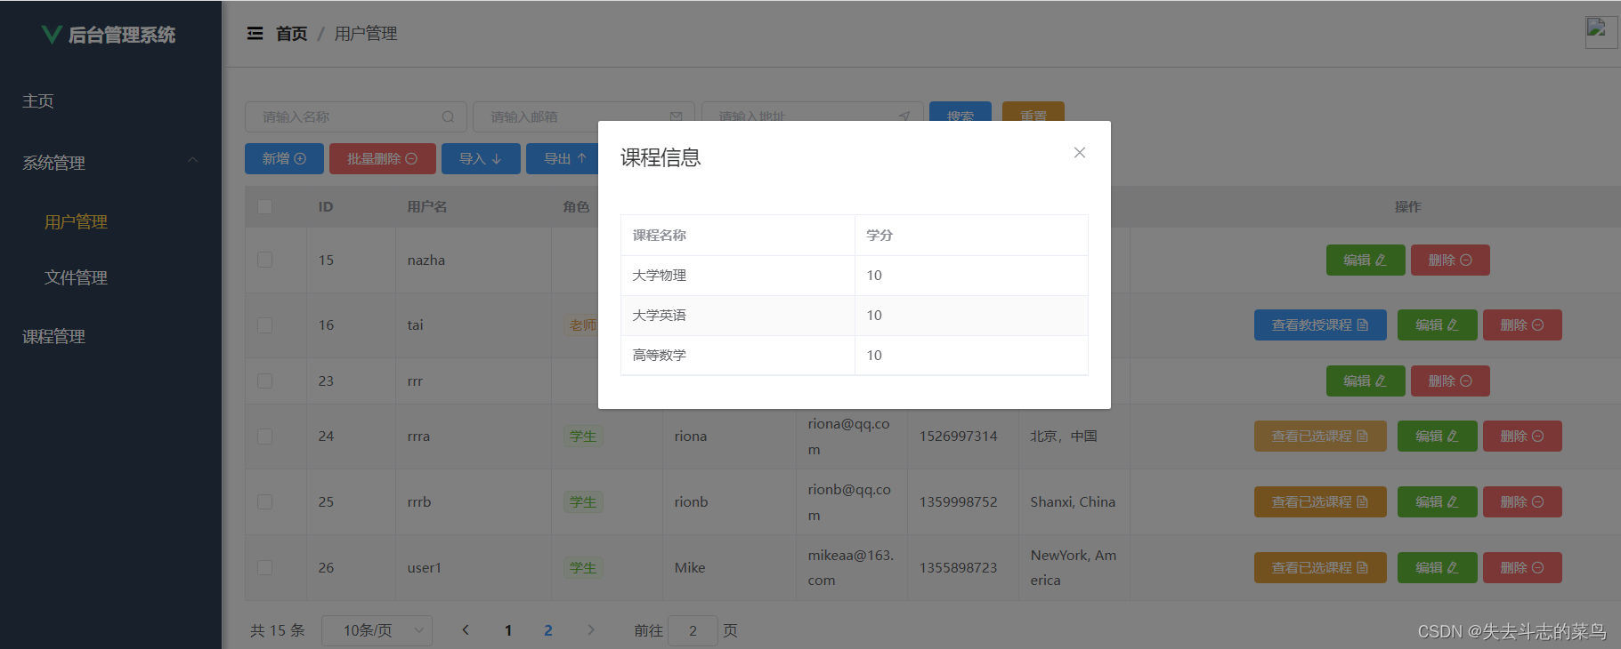This screenshot has height=649, width=1621.
Task: Click 删除 for user rrra
Action: 1522,437
